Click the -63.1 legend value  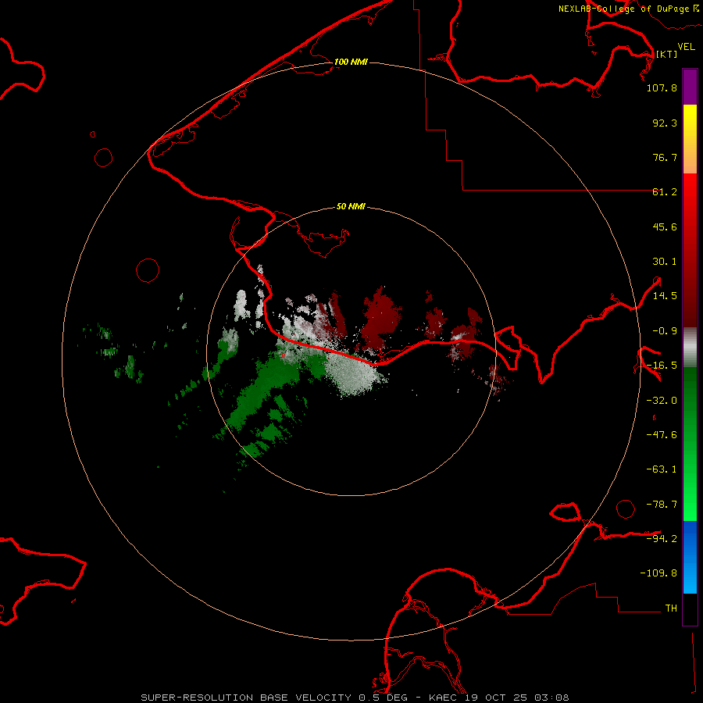(x=662, y=469)
